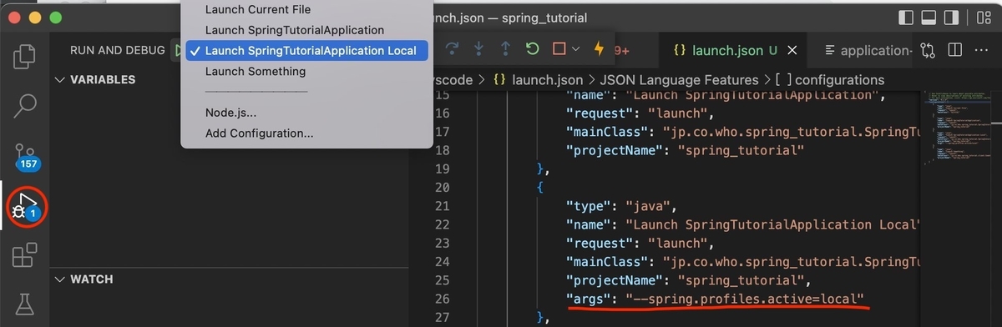Close the window with the red button

pyautogui.click(x=13, y=18)
